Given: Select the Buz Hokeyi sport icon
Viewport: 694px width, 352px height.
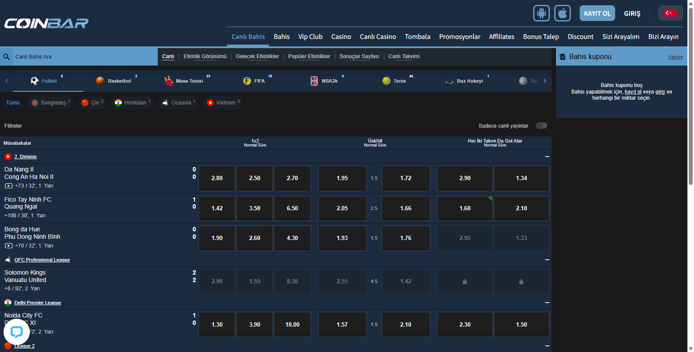Looking at the screenshot, I should (450, 81).
